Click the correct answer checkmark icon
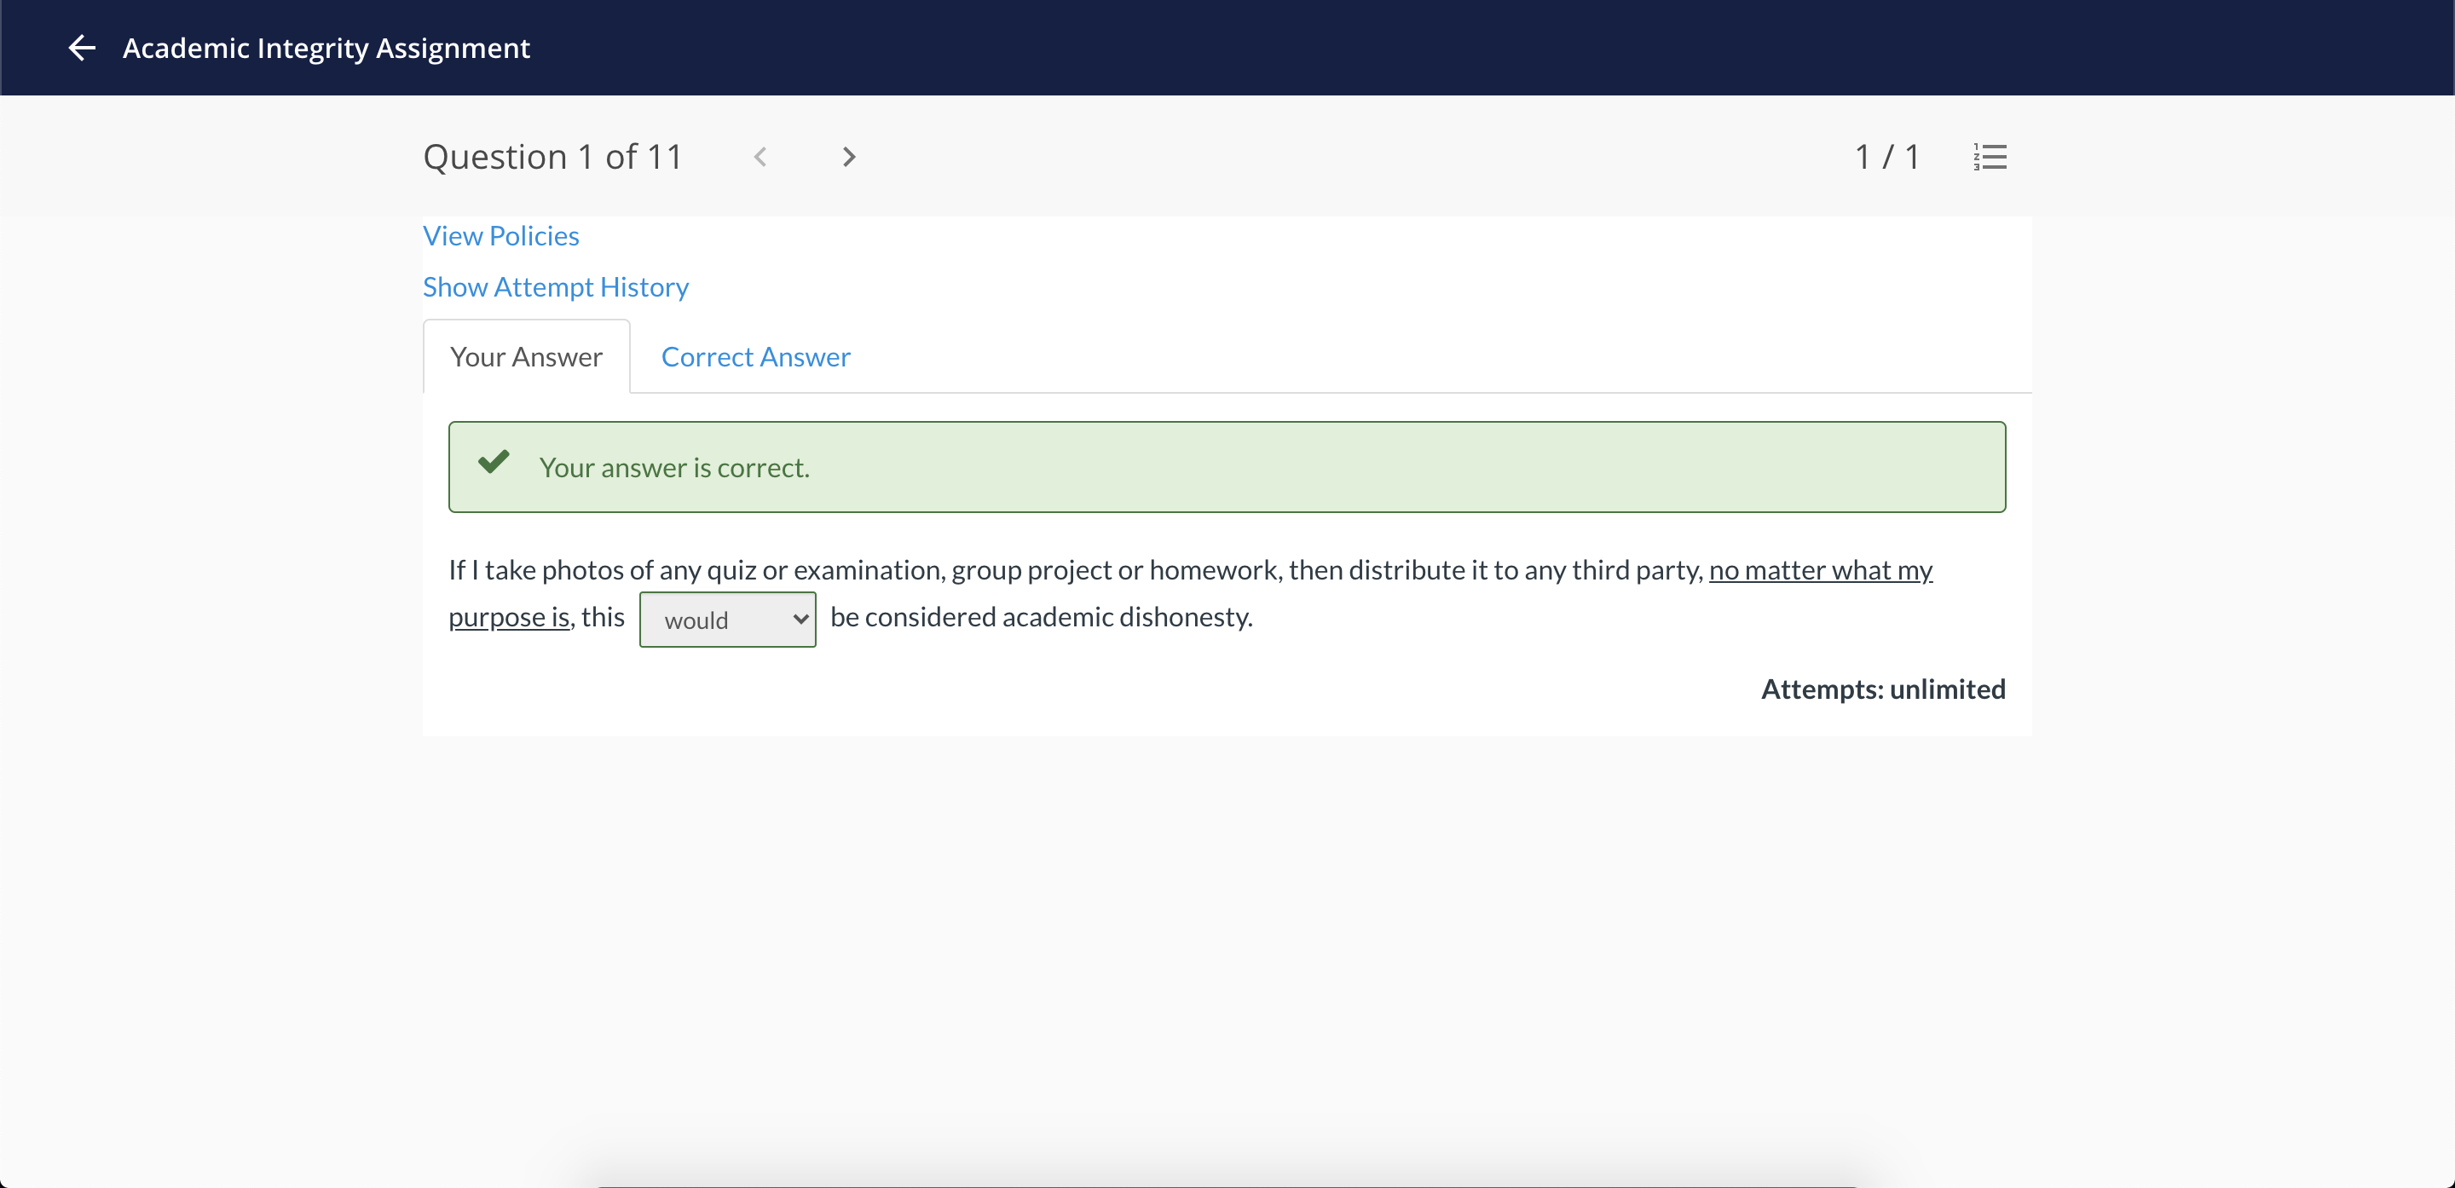This screenshot has height=1188, width=2455. (498, 464)
